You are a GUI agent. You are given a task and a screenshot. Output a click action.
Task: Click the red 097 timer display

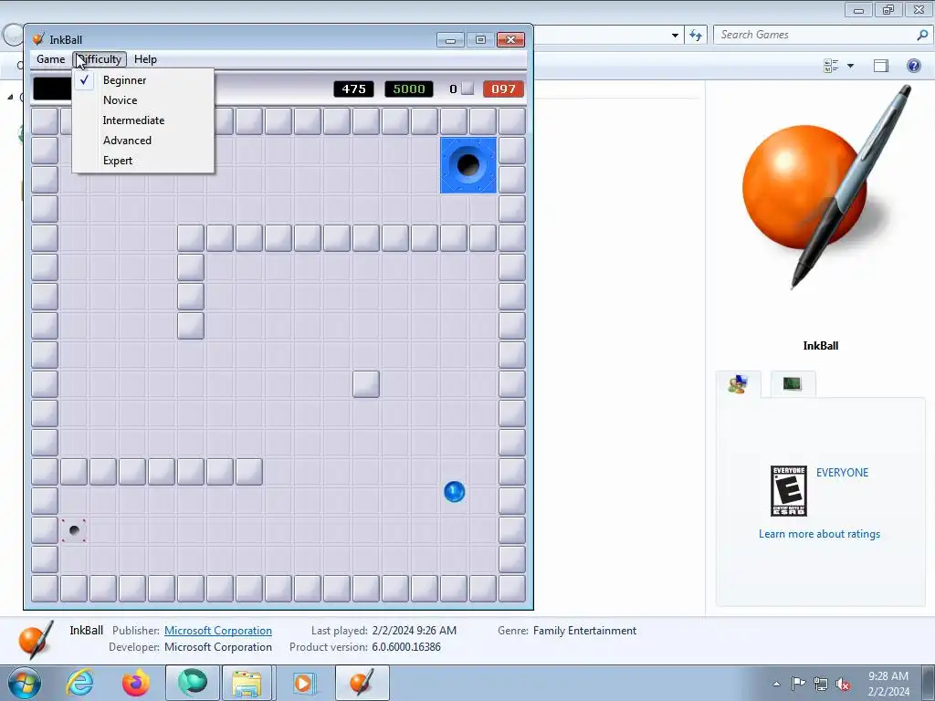(503, 89)
